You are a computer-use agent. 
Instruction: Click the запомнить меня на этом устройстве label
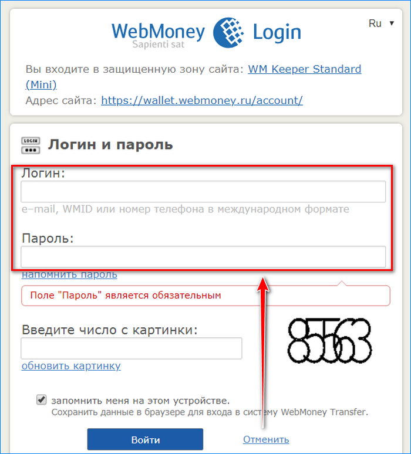(x=140, y=401)
